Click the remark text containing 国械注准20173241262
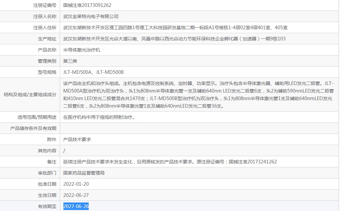The height and width of the screenshot is (211, 341). [170, 162]
